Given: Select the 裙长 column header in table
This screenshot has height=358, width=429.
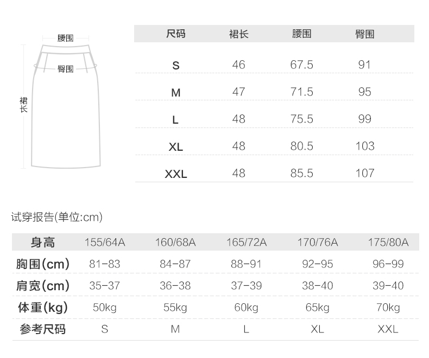Looking at the screenshot, I should 239,34.
